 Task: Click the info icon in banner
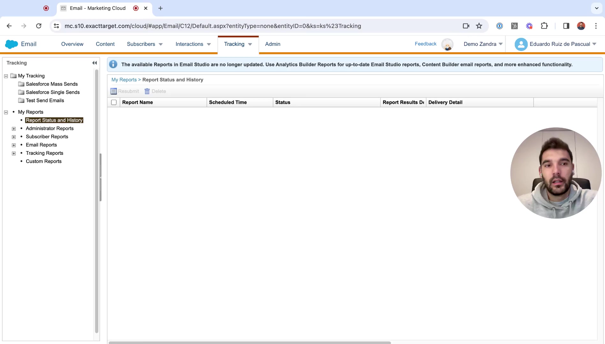[x=113, y=64]
